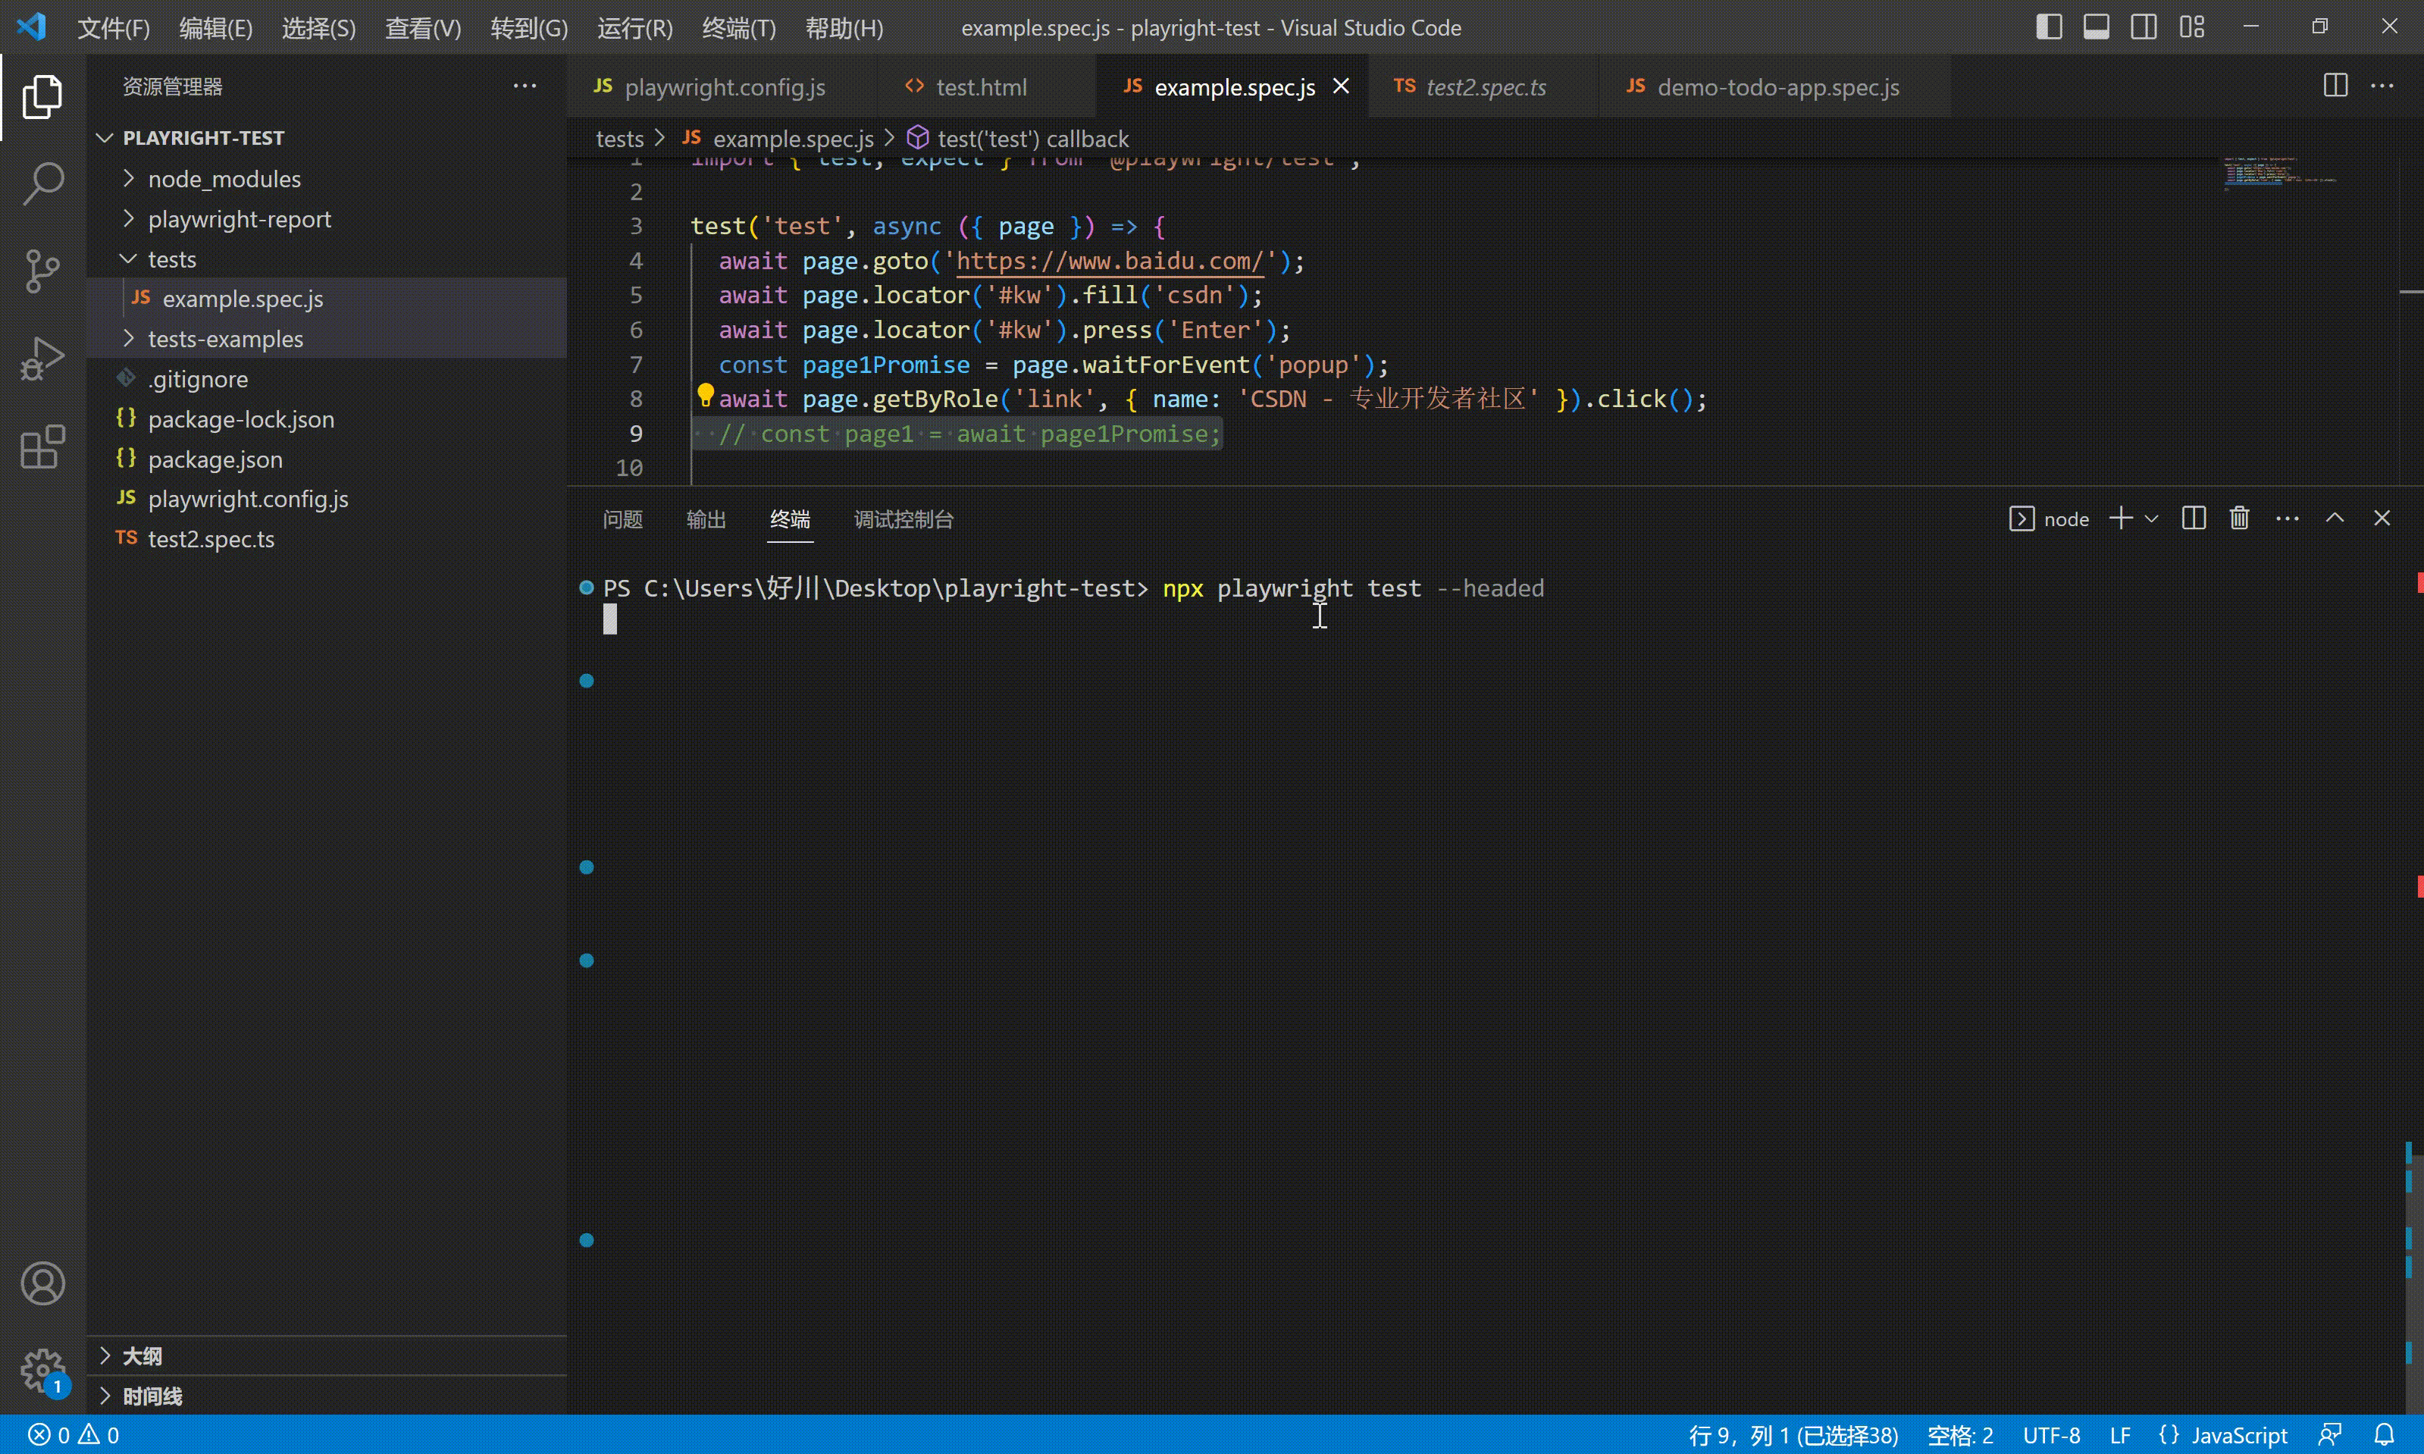Open the 终端(T) menu
The image size is (2424, 1454).
tap(738, 28)
